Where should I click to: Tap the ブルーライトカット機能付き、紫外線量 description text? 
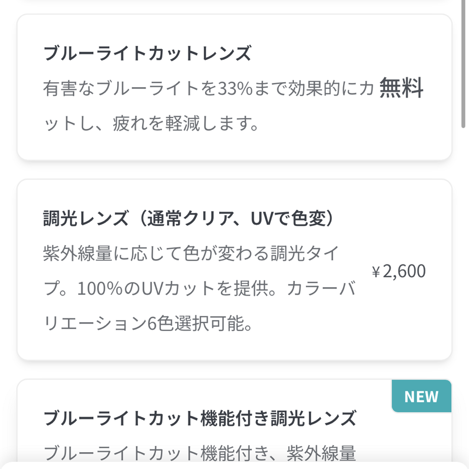point(200,452)
